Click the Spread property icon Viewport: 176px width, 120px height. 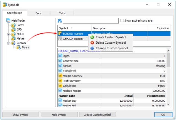point(60,66)
